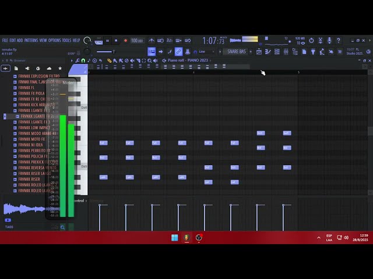This screenshot has width=373, height=279.
Task: Select the Select (marquee) tool
Action: coord(144,60)
